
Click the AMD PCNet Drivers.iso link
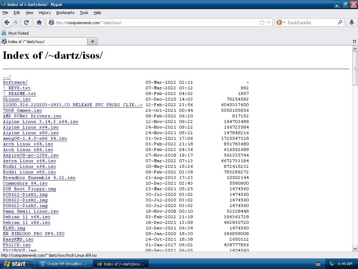pos(32,116)
